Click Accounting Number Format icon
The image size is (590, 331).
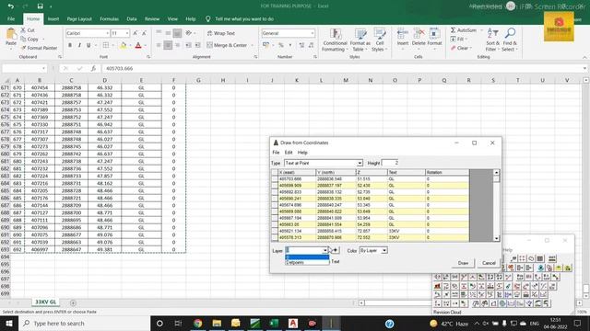point(266,45)
